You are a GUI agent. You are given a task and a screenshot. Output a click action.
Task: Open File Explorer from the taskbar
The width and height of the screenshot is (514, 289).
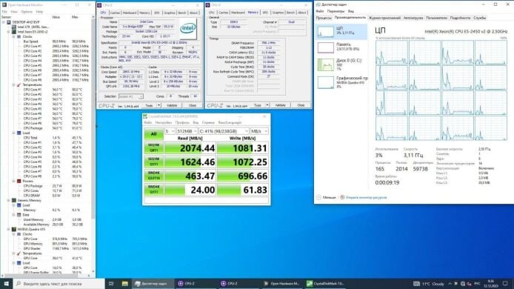125,283
